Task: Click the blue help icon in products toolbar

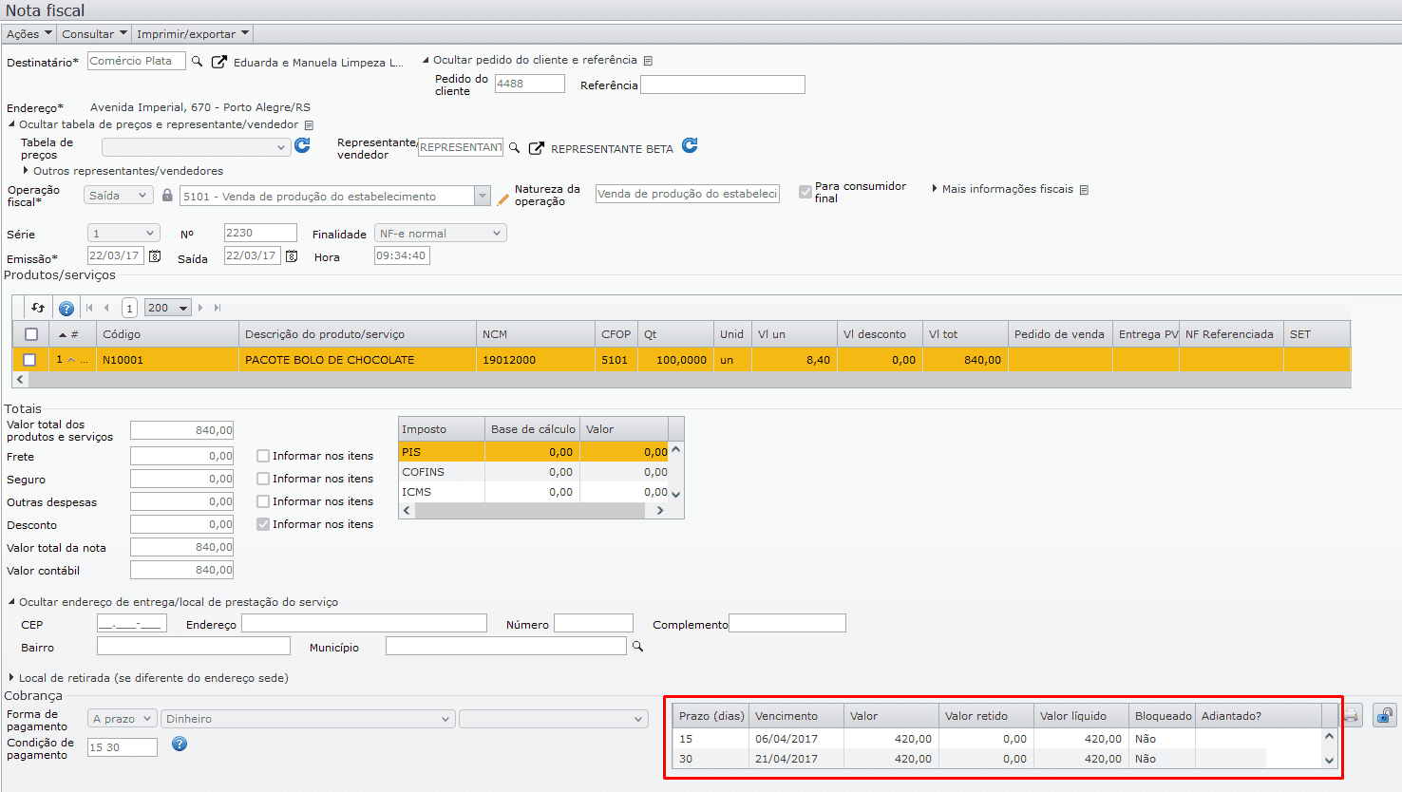Action: pos(66,309)
